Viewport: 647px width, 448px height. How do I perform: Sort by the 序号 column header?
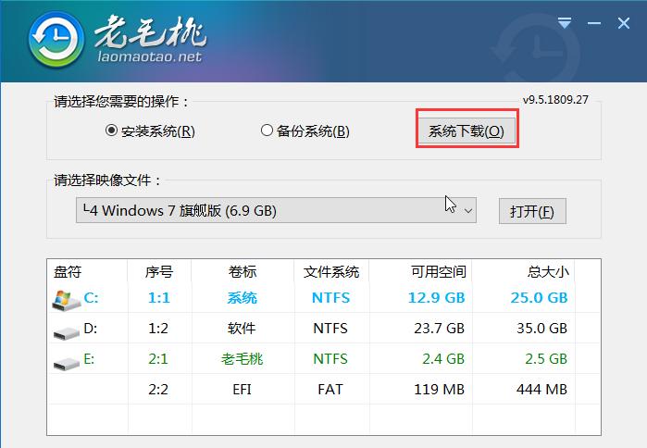pyautogui.click(x=159, y=272)
